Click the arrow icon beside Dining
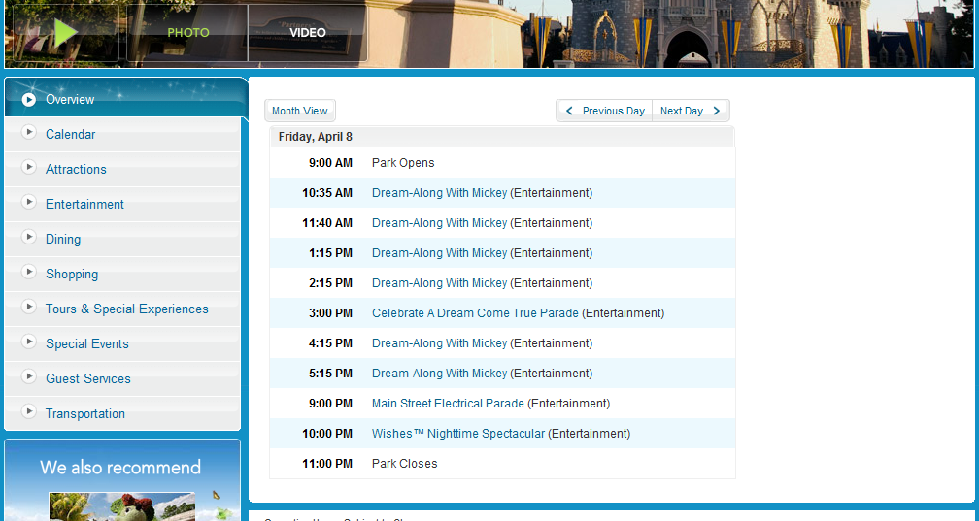 pos(29,237)
